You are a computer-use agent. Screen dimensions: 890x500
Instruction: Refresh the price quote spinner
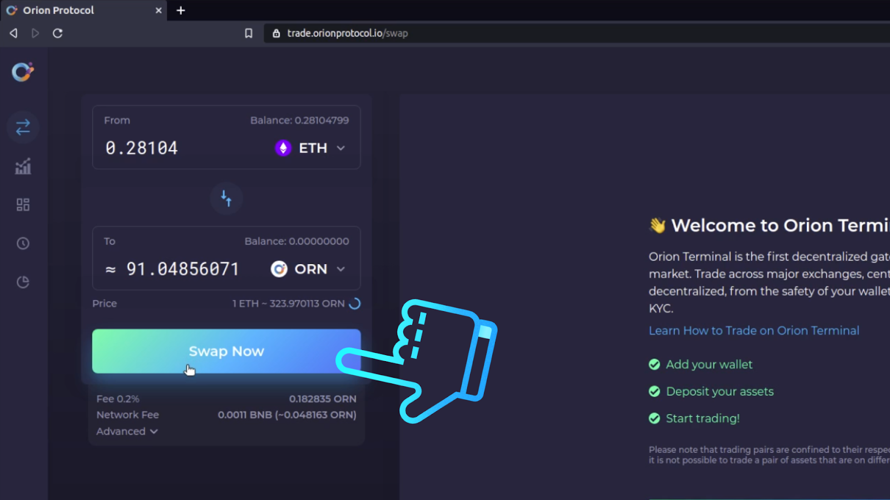[x=354, y=303]
